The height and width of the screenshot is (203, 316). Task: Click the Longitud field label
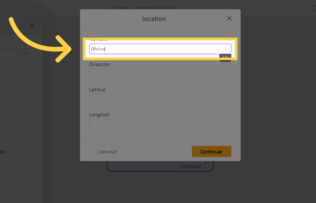99,115
